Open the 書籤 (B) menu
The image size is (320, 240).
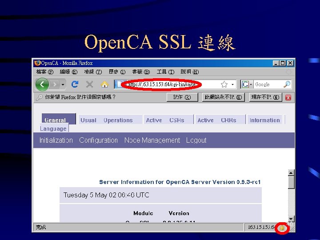[141, 72]
